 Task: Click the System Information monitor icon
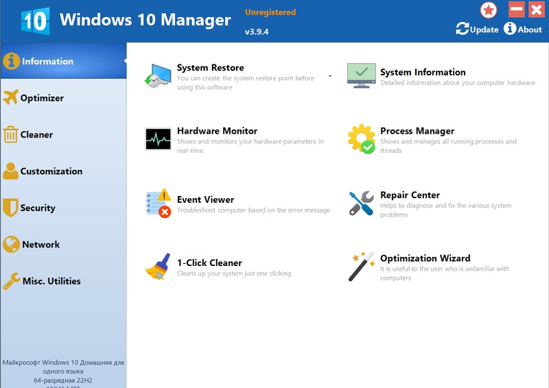coord(362,75)
